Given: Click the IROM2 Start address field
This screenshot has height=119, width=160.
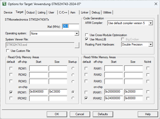Looking at the screenshot, I should click(39, 98).
